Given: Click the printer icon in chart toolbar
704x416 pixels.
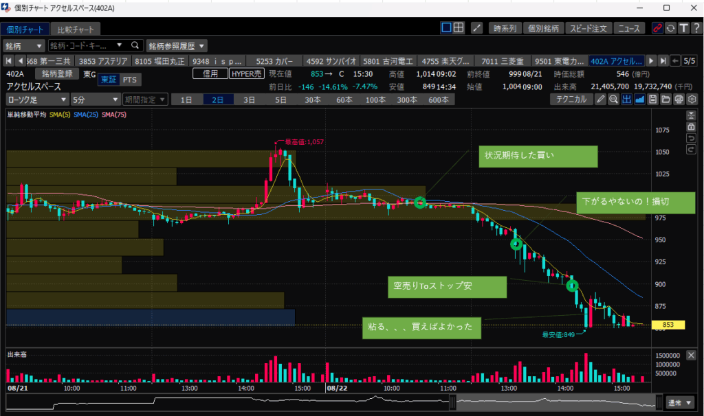Looking at the screenshot, I should (x=679, y=100).
